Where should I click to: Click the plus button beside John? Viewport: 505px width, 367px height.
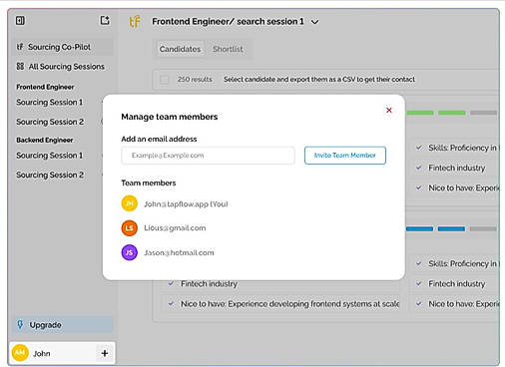(x=105, y=353)
